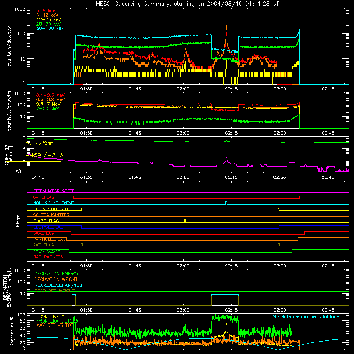The width and height of the screenshot is (354, 354).
Task: Click the 01:30 tick label under top keV panel
Action: coord(86,89)
